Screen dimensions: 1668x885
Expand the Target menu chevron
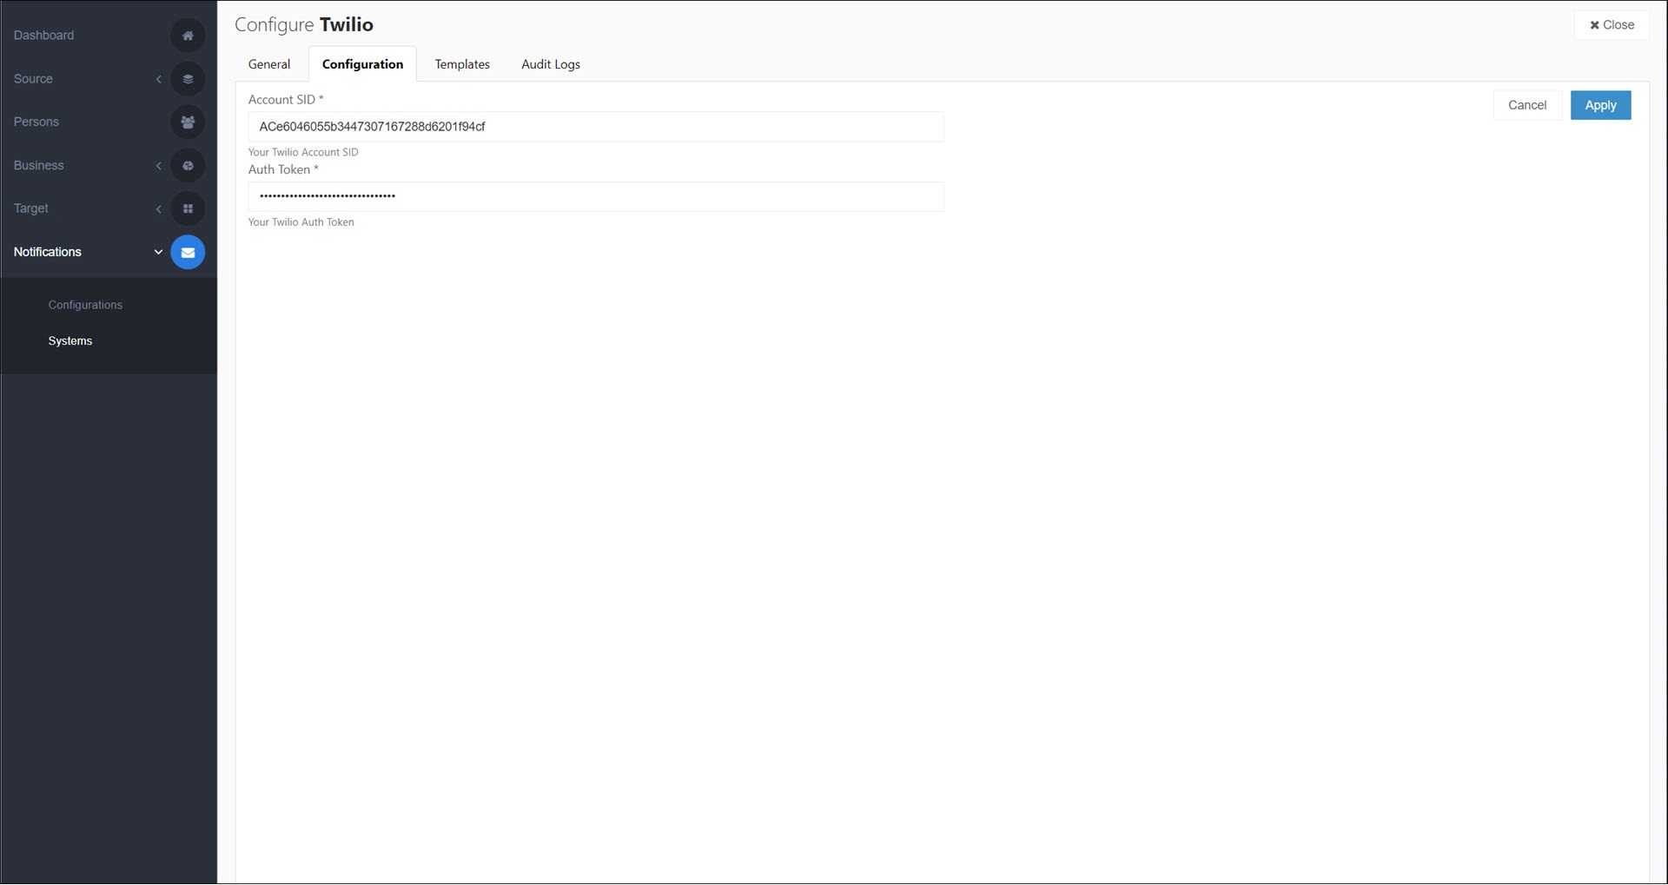click(x=158, y=208)
